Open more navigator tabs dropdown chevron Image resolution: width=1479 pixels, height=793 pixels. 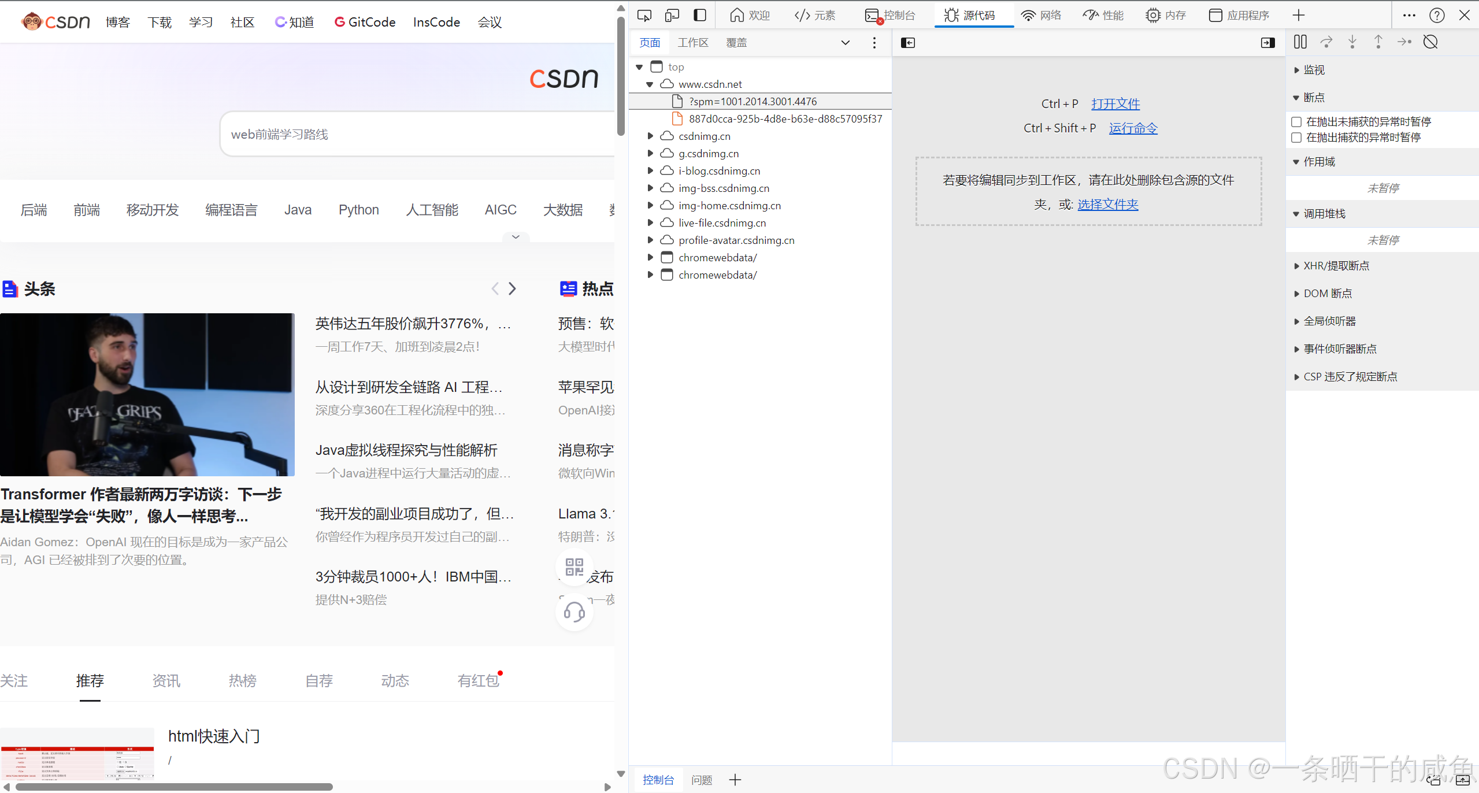845,43
